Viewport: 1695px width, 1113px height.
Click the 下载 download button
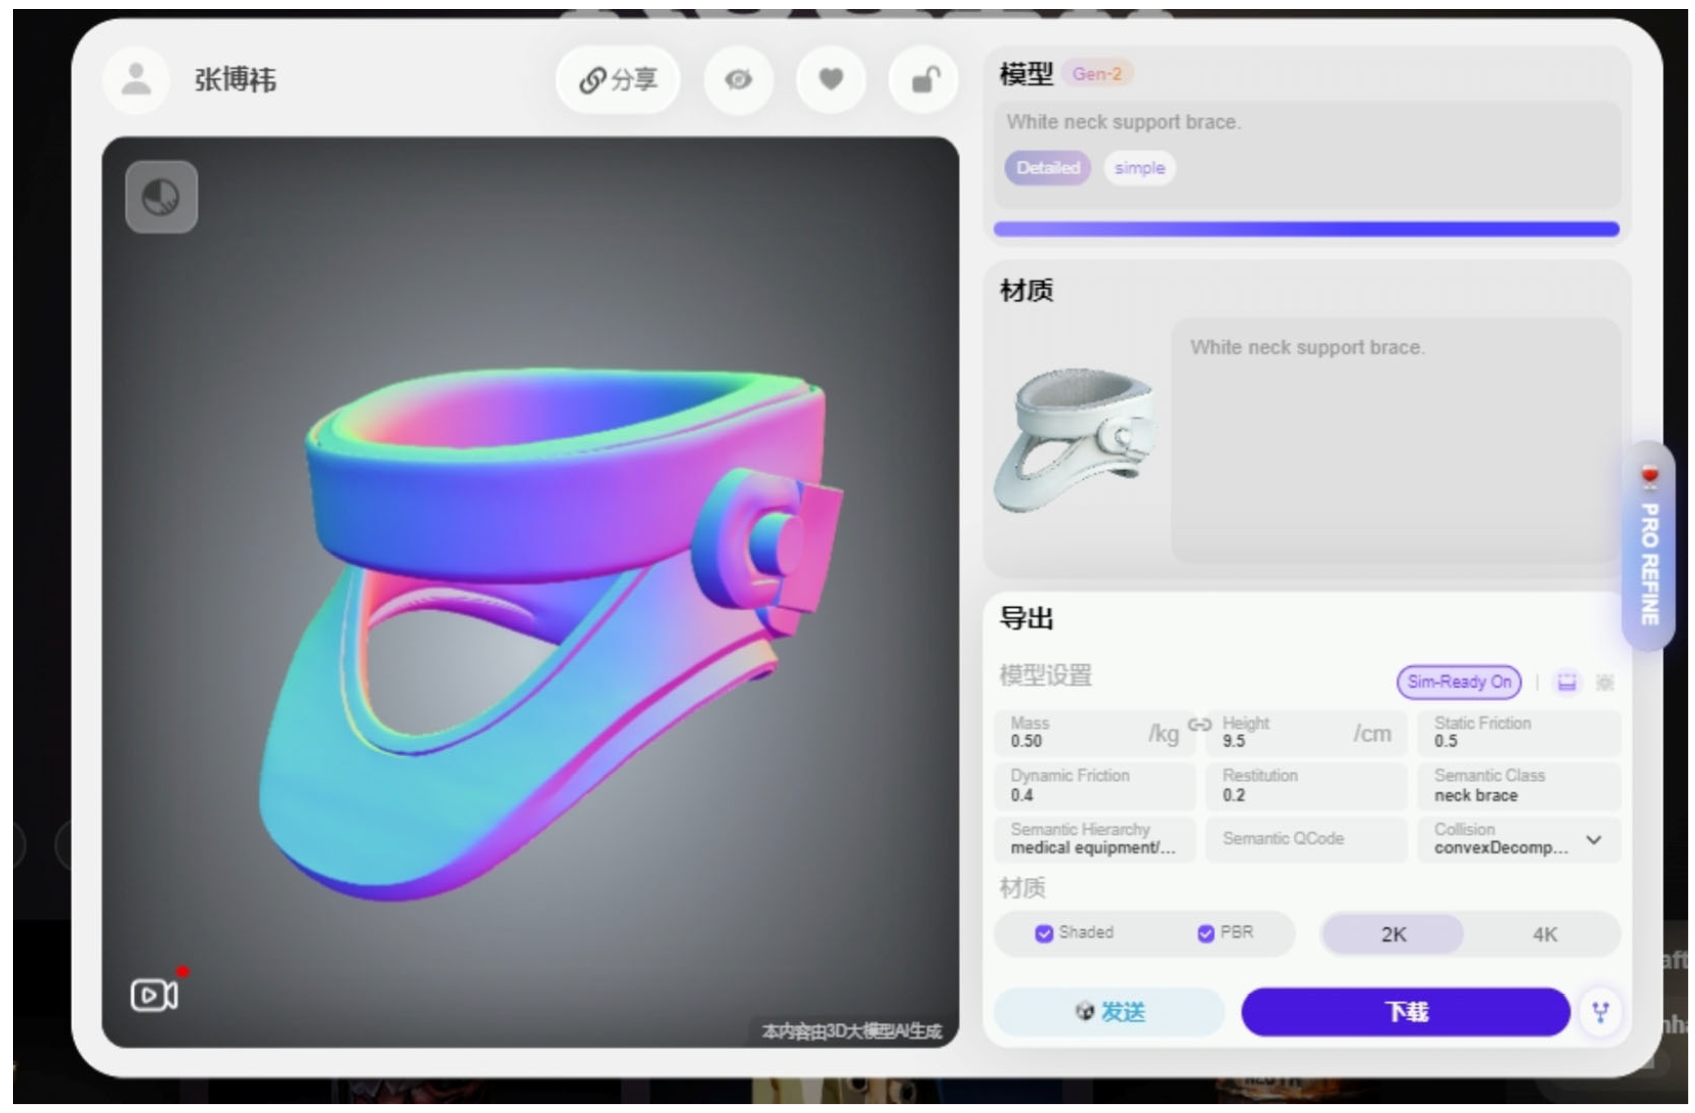point(1405,1011)
